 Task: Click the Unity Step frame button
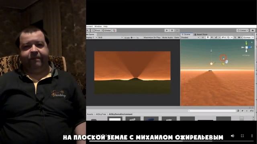[x=177, y=30]
